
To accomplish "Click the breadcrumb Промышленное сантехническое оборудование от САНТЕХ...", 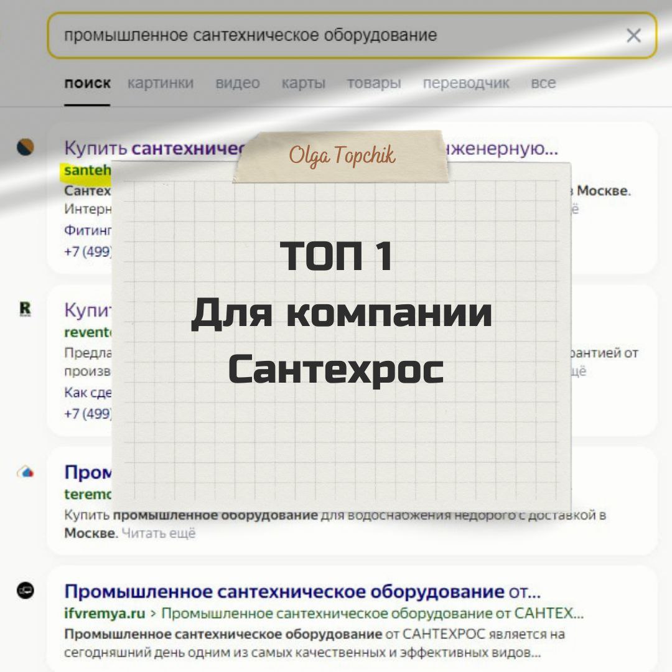I will pyautogui.click(x=372, y=614).
